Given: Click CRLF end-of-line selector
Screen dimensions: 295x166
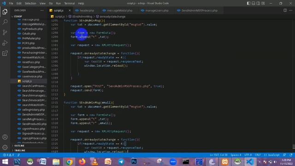Looking at the screenshot, I should [x=258, y=155].
